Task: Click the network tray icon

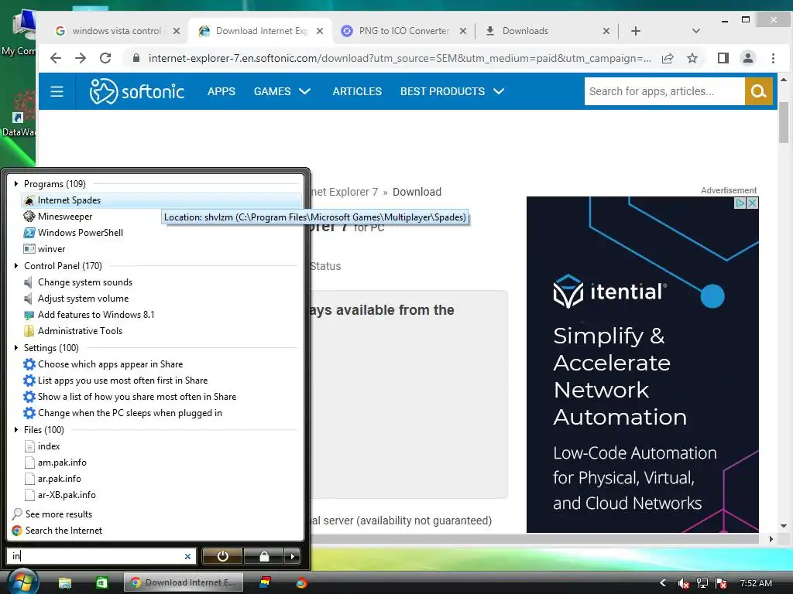Action: point(702,583)
